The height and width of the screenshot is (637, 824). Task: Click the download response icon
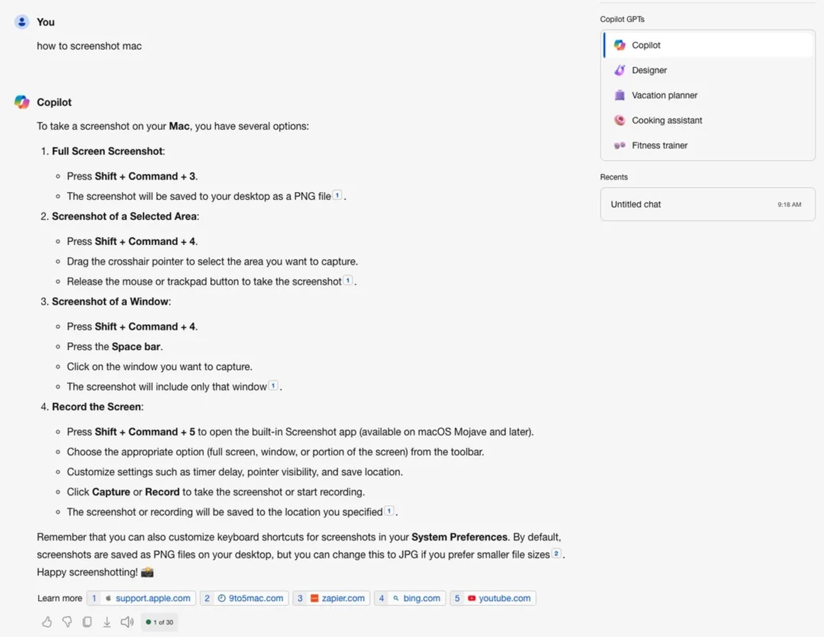106,622
